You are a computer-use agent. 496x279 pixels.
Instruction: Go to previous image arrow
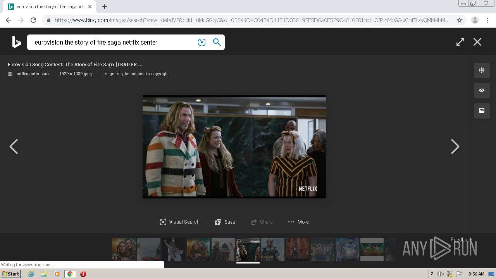14,146
